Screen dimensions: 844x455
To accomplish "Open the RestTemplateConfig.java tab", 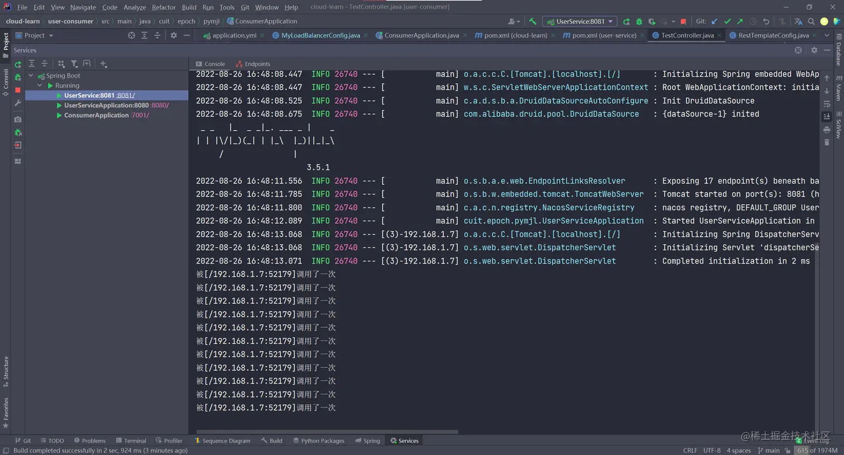I will pyautogui.click(x=774, y=35).
